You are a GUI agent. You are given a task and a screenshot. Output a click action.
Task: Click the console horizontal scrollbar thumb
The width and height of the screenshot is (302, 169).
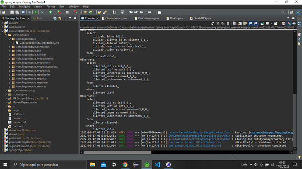tap(117, 152)
